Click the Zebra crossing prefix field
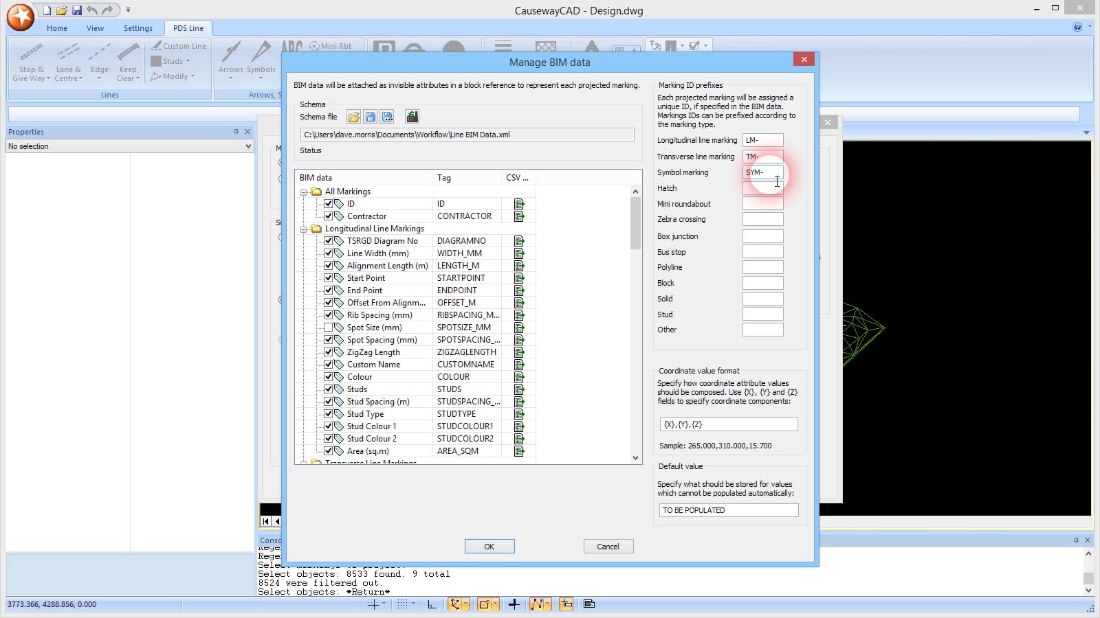Image resolution: width=1100 pixels, height=618 pixels. click(762, 218)
